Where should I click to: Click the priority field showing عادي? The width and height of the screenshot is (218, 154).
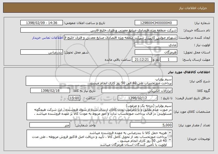coord(156,45)
